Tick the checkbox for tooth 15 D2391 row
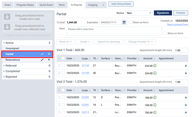The width and height of the screenshot is (192, 117). coord(63,98)
